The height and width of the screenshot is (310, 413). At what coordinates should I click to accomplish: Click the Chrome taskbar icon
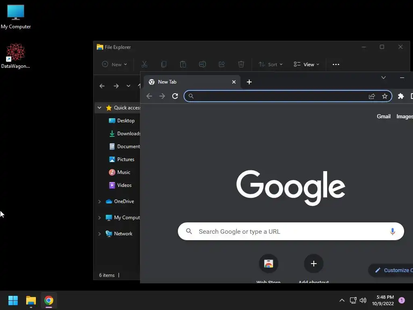[x=49, y=300]
